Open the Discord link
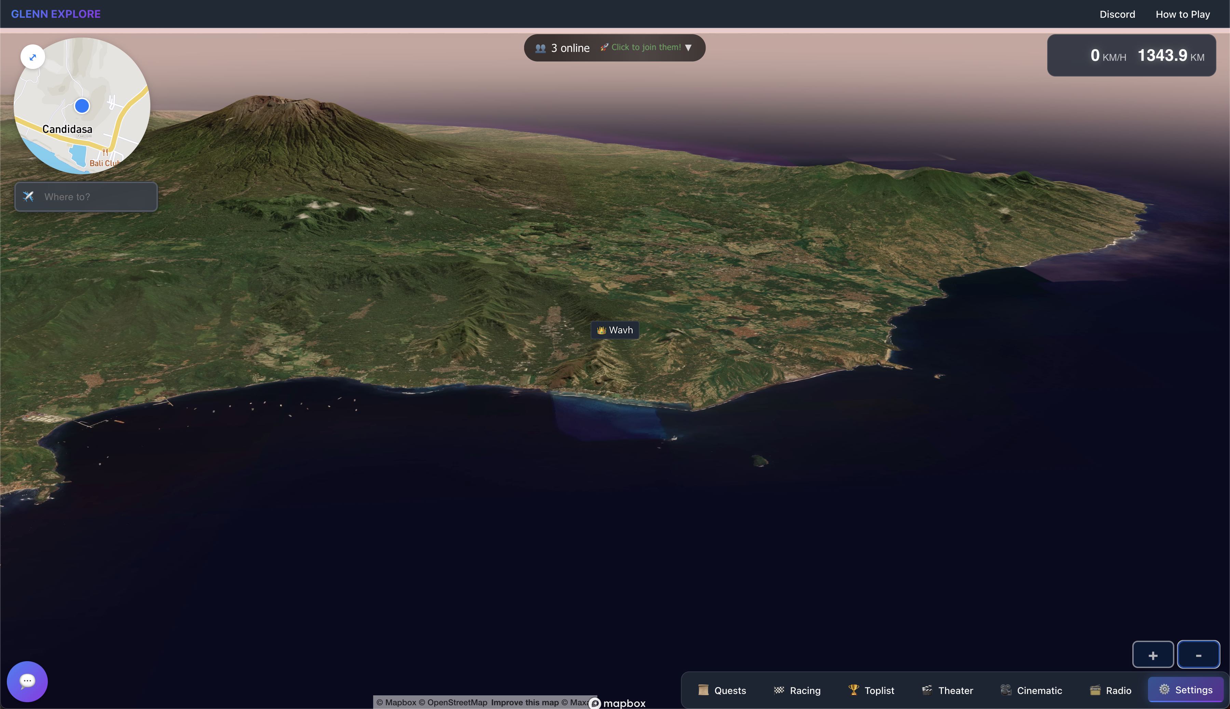The height and width of the screenshot is (709, 1230). click(x=1117, y=14)
